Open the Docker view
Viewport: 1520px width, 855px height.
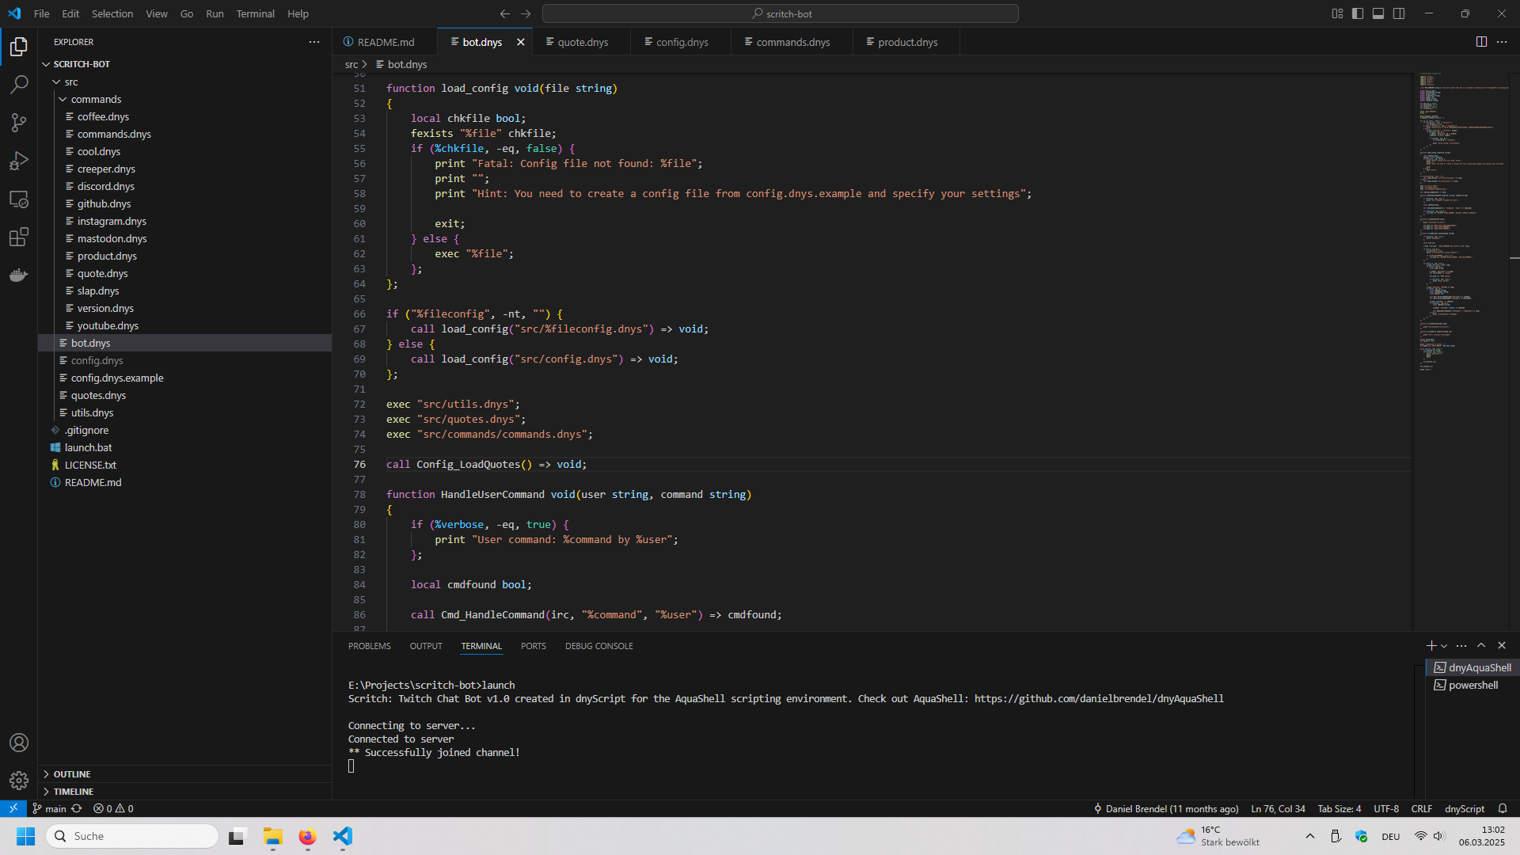(19, 275)
